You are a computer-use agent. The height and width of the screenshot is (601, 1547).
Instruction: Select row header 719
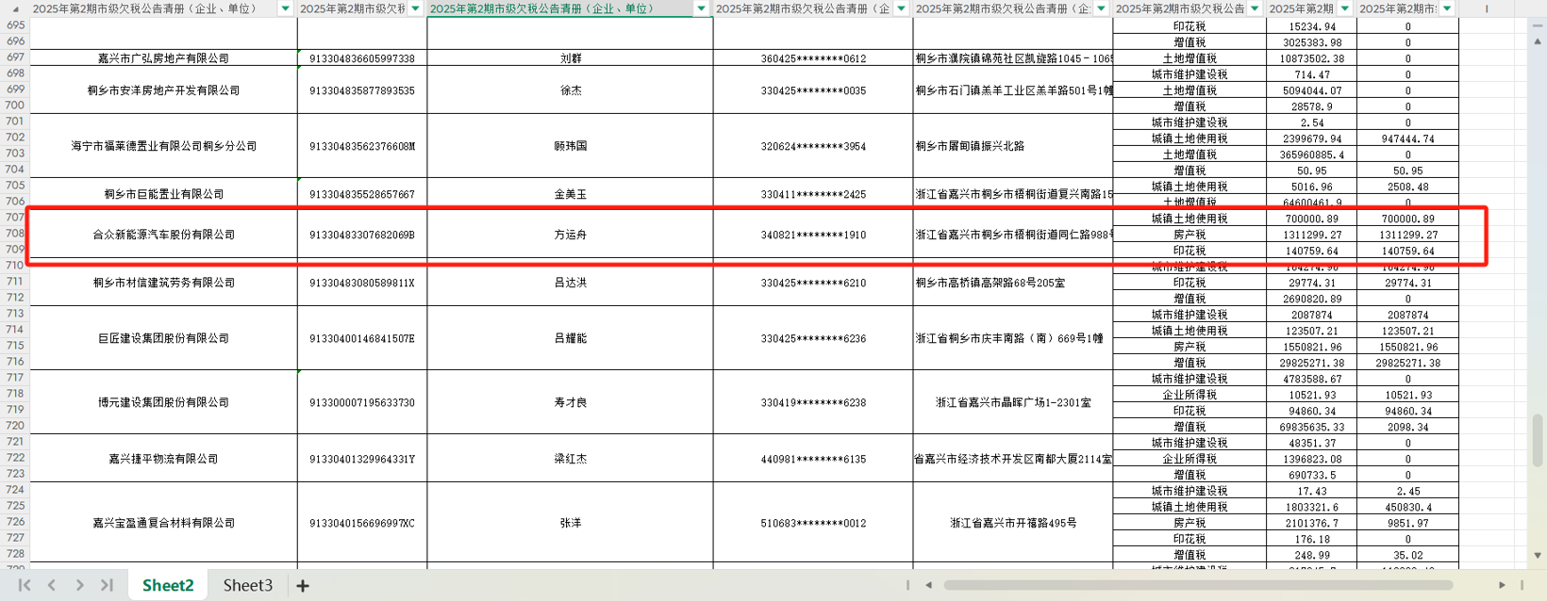tap(15, 410)
